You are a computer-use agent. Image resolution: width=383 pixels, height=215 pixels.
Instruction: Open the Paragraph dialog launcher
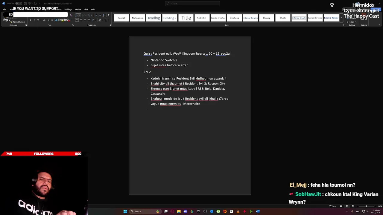tap(110, 25)
